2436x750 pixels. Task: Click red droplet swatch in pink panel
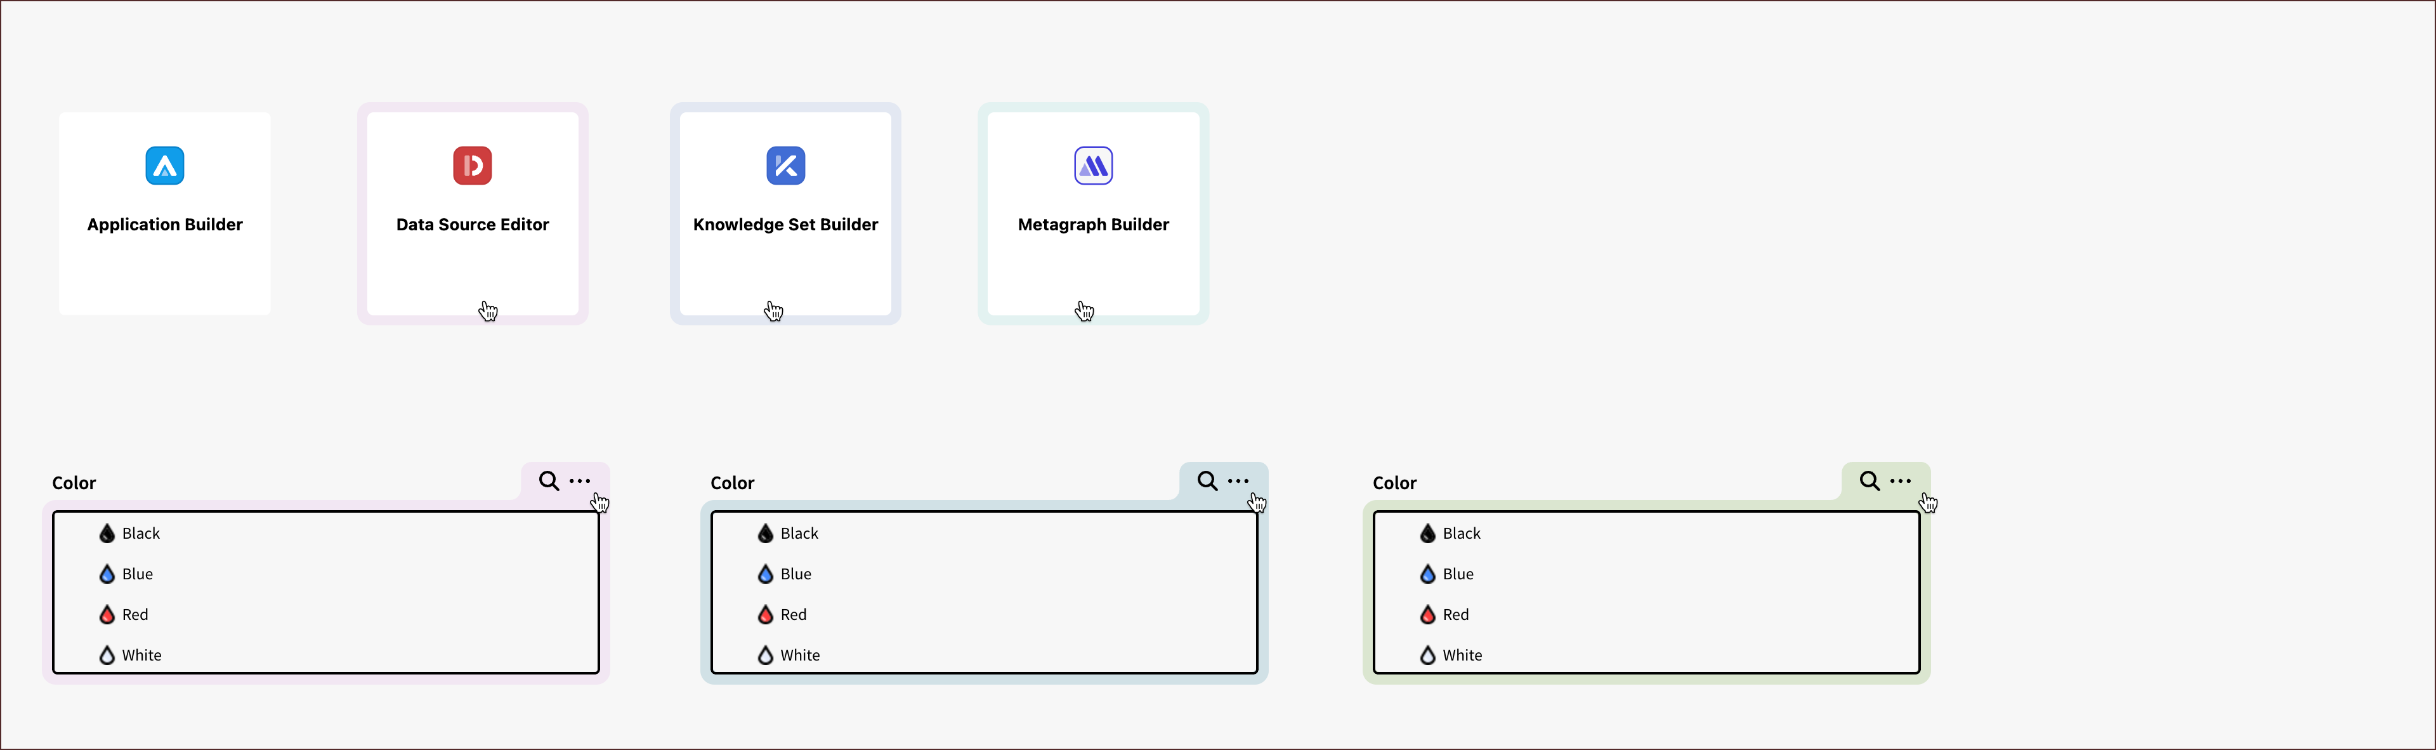(x=107, y=615)
